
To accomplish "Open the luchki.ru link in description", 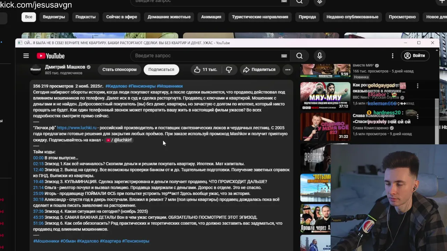I will 76,128.
